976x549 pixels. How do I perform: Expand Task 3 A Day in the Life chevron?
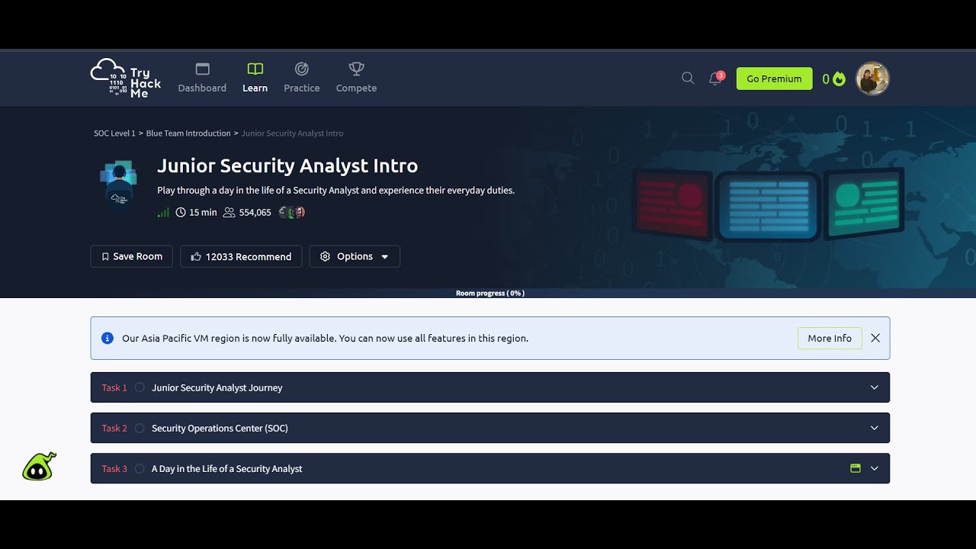click(875, 468)
